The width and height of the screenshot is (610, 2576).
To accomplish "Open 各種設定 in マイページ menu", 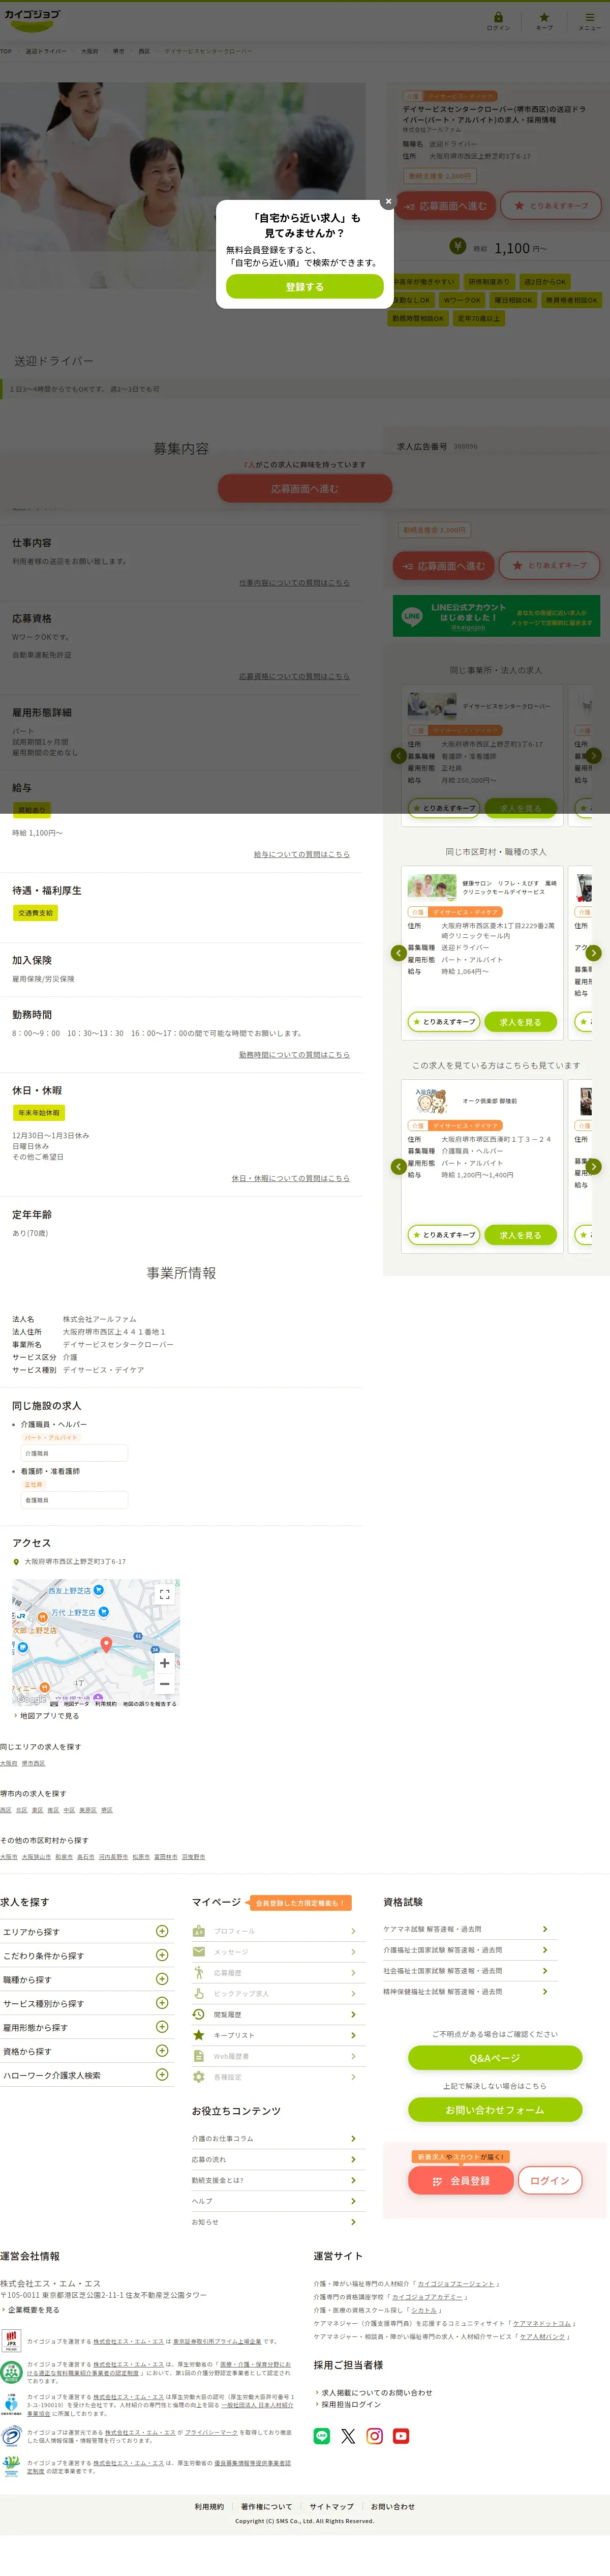I will 278,2077.
